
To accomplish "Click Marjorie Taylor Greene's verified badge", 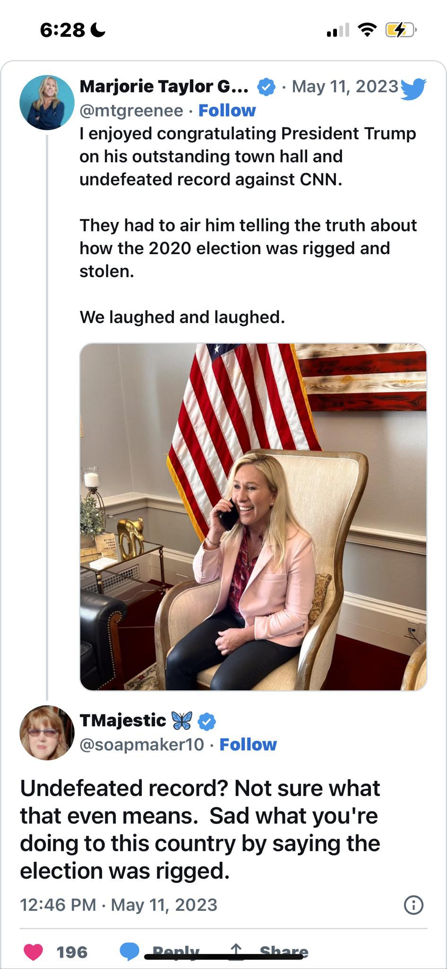I will (266, 87).
